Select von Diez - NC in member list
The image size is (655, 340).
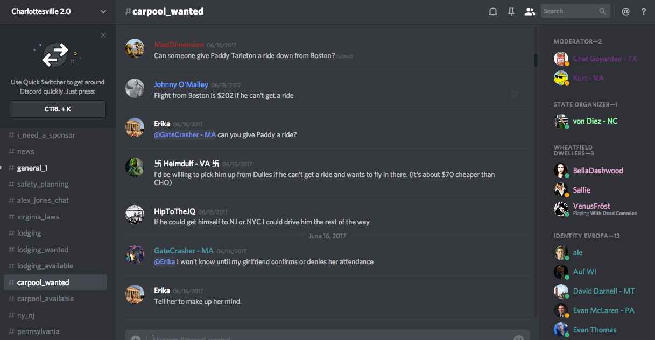(x=595, y=121)
